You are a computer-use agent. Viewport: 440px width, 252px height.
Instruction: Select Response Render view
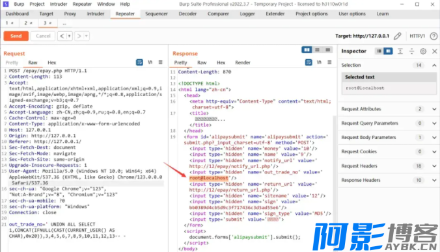(243, 62)
